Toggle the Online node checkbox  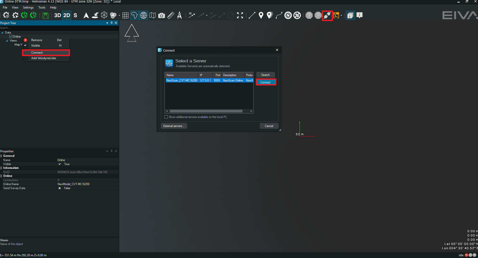pyautogui.click(x=11, y=37)
